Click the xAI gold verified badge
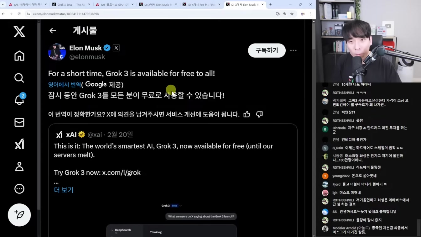This screenshot has height=237, width=421. coord(81,134)
